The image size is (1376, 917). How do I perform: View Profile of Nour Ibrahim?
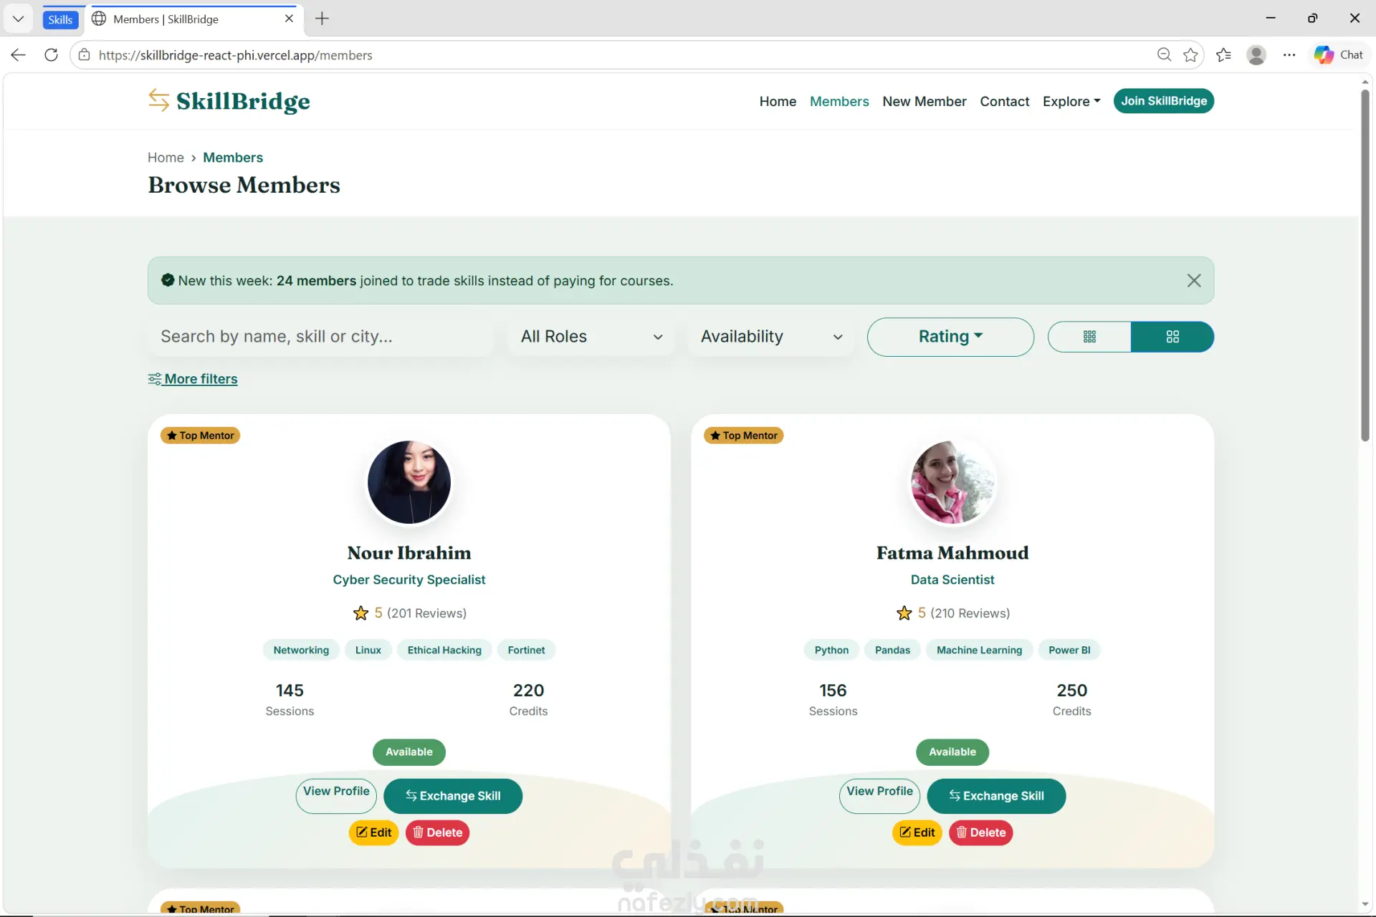coord(336,796)
